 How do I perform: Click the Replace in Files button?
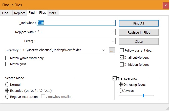139,32
